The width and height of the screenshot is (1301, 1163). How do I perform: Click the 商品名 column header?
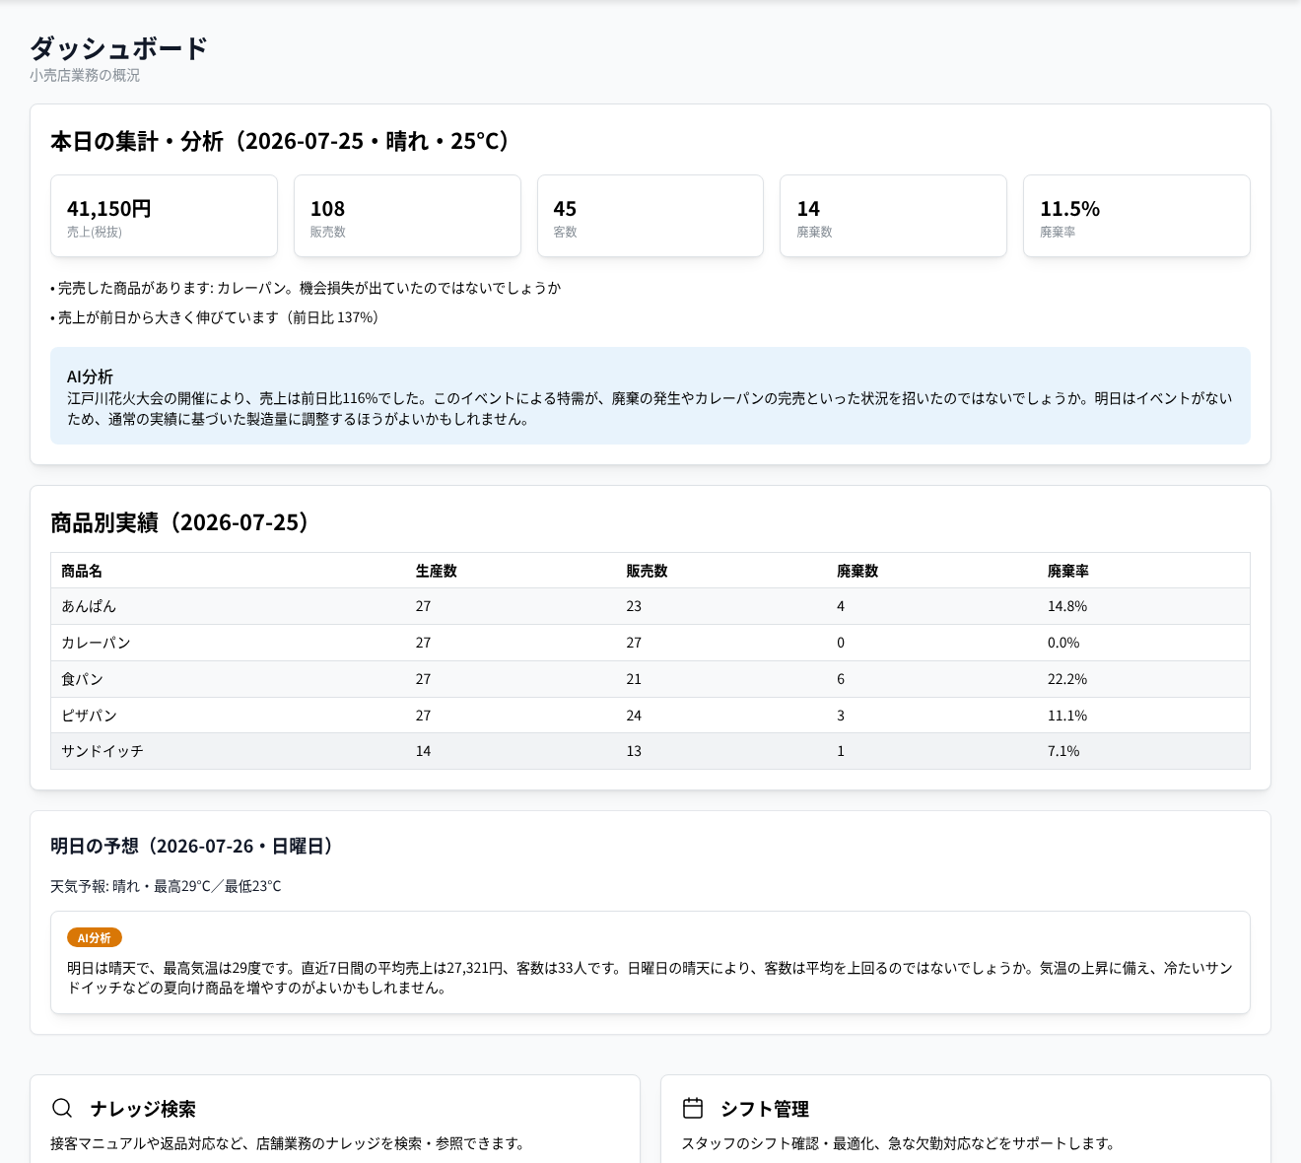[82, 571]
